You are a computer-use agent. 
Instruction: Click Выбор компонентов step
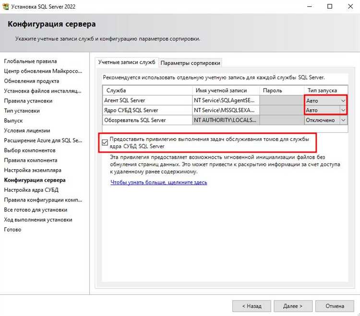pos(30,151)
